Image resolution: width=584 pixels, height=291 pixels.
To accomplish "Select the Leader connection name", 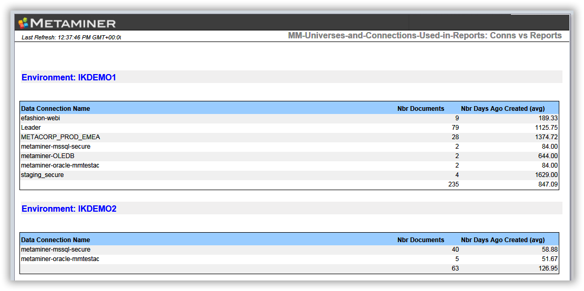I will [x=31, y=128].
